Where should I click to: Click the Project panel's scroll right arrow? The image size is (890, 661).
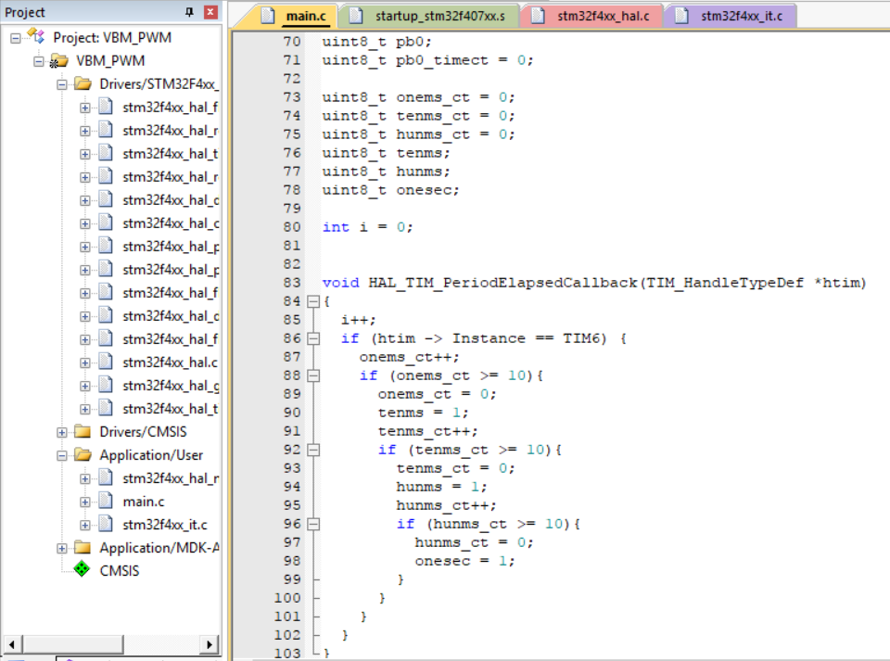(210, 644)
